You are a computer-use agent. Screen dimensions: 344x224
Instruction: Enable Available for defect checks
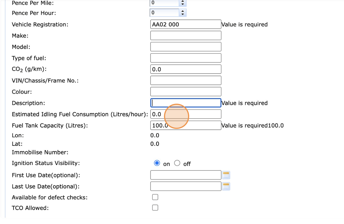(155, 197)
